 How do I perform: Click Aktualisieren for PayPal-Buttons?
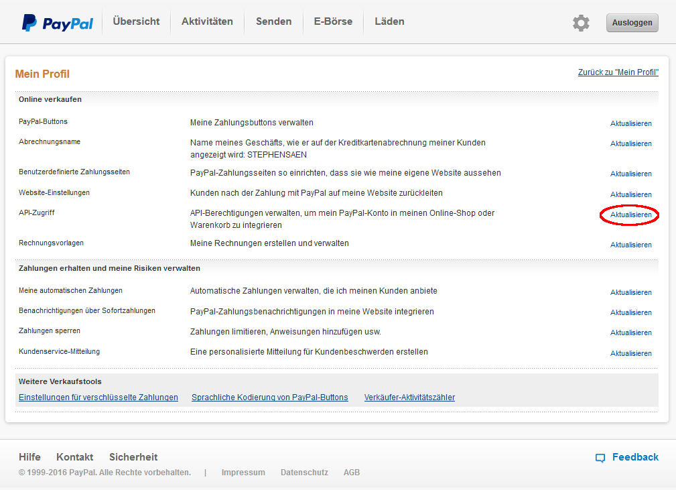[x=630, y=123]
